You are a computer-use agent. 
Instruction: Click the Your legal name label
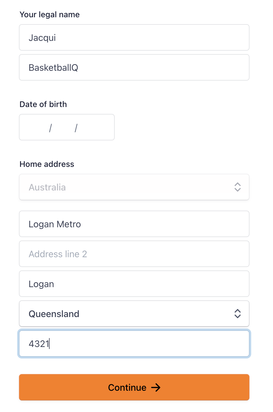tap(50, 15)
